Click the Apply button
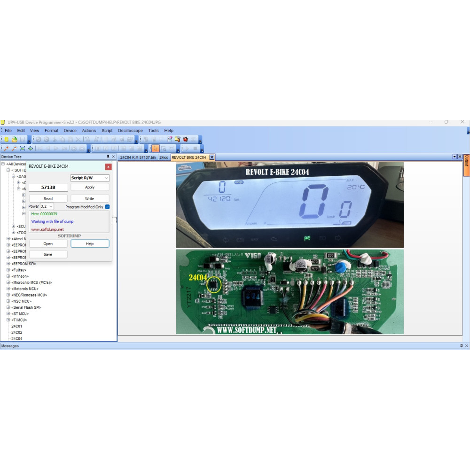The width and height of the screenshot is (470, 470). coord(90,187)
